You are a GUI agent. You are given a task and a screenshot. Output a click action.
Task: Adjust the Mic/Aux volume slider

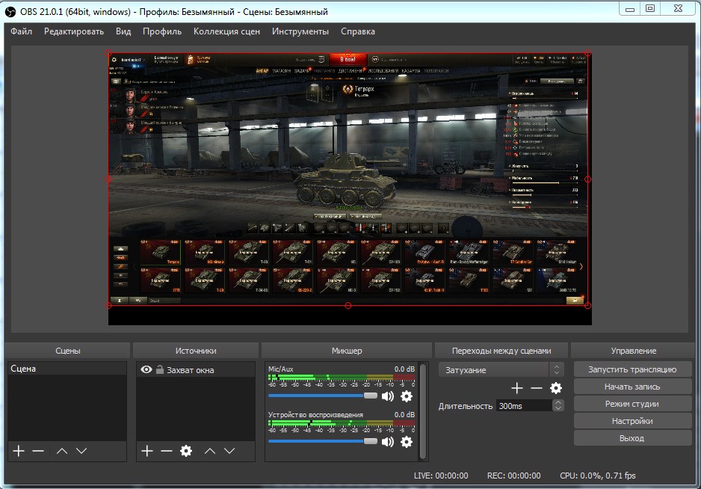(323, 396)
